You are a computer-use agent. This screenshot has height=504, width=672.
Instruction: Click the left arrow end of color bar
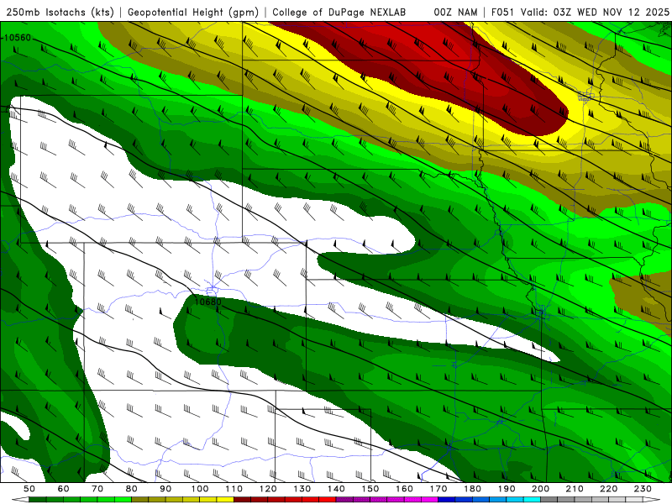[20, 500]
